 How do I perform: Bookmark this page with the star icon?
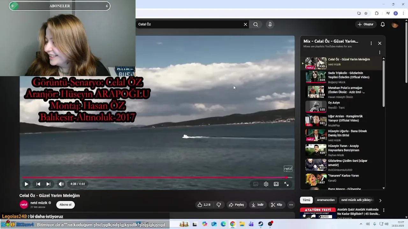coord(366,13)
